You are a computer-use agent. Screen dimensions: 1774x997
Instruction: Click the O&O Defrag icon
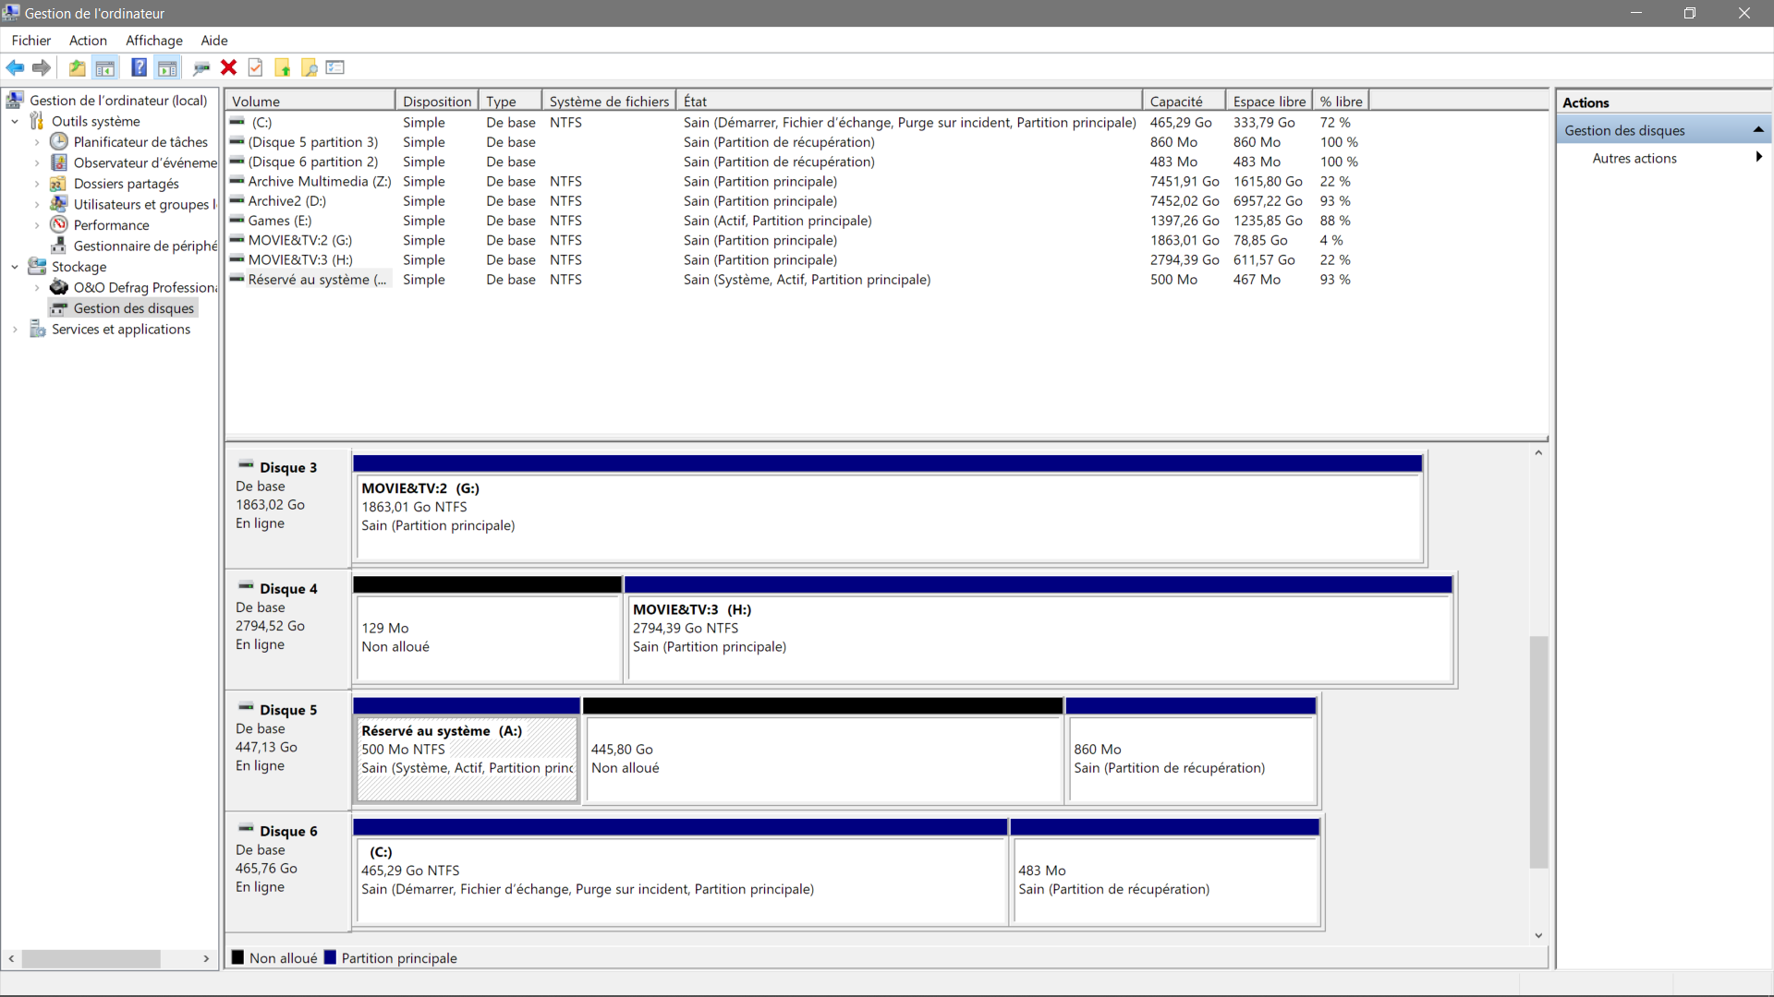59,287
